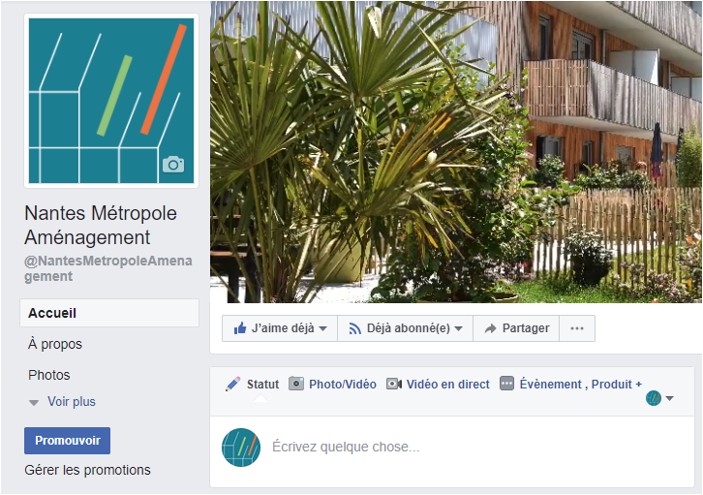Viewport: 703px width, 495px height.
Task: Click the share arrow icon beside Partager
Action: (x=491, y=328)
